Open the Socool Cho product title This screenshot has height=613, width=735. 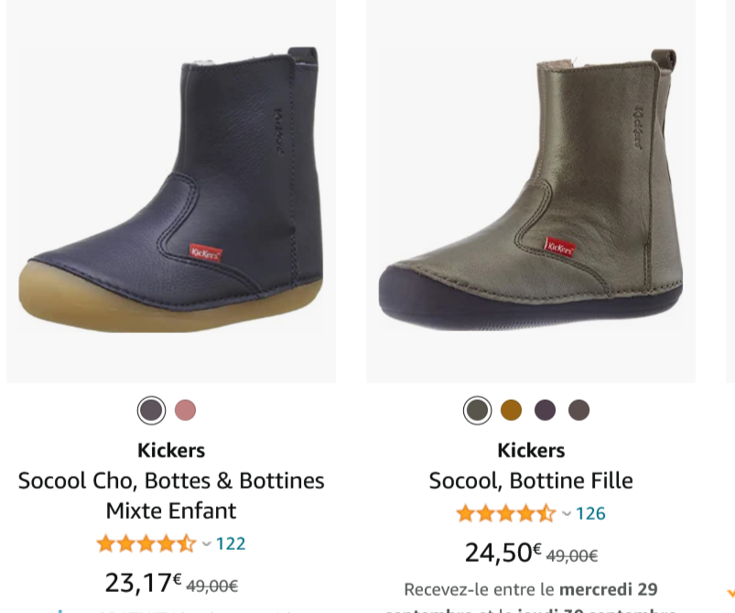tap(170, 494)
